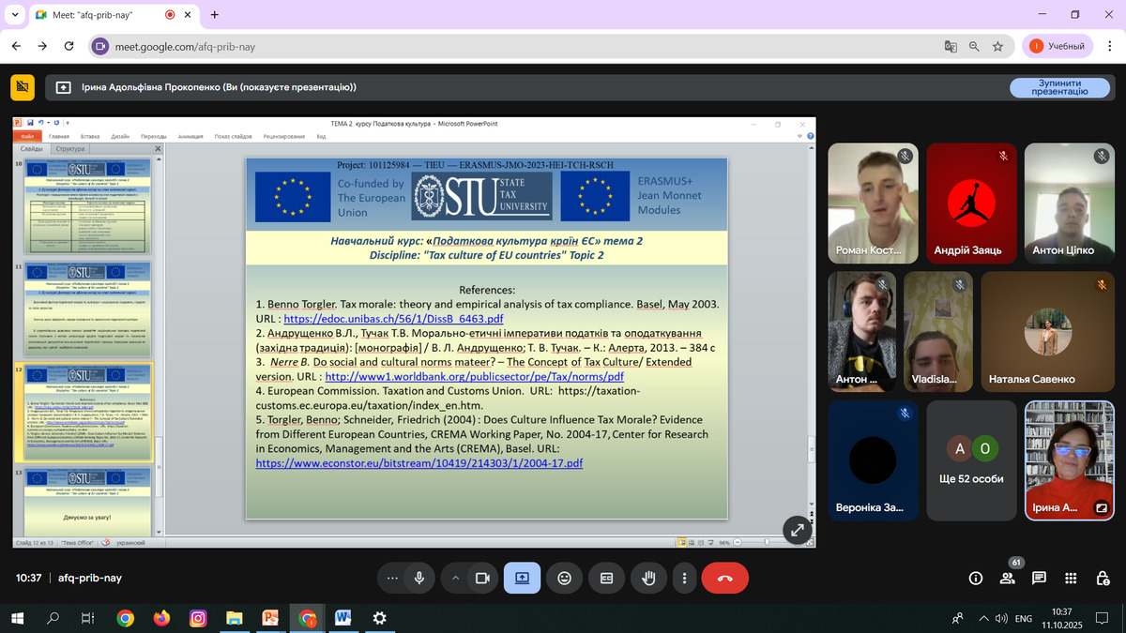Click the present screen button

522,579
